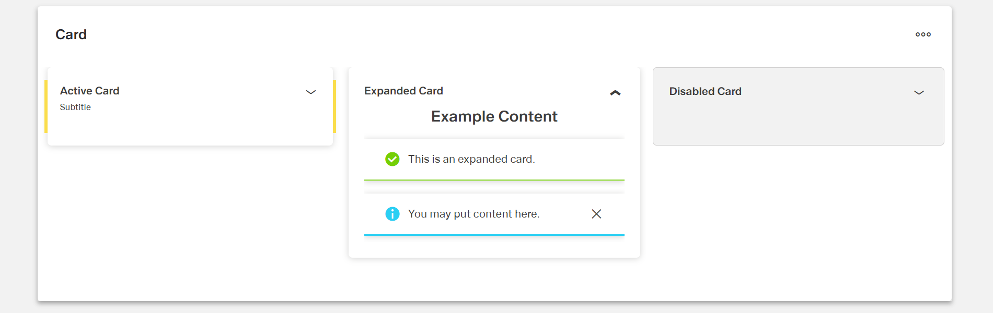Click the "Card" panel heading
The height and width of the screenshot is (313, 993).
pos(71,34)
